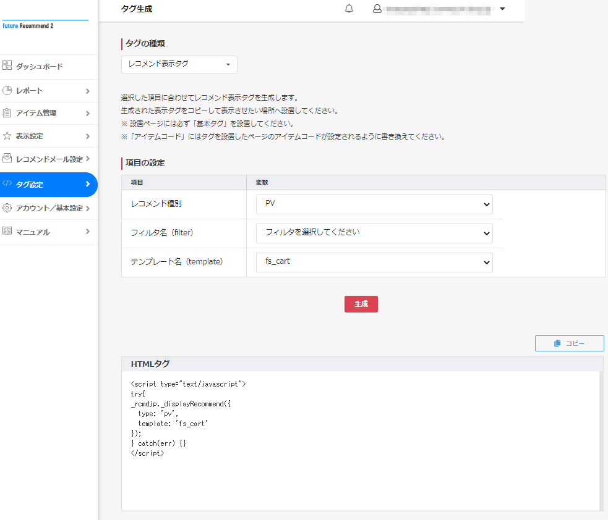608x520 pixels.
Task: Click the code brackets tag icon
Action: 7,183
